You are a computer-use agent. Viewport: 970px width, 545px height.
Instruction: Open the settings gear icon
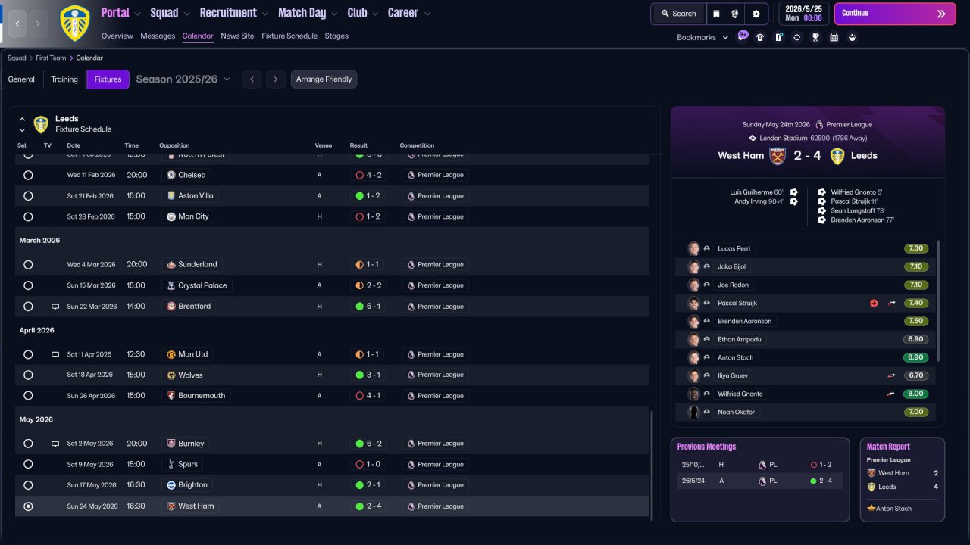click(756, 14)
